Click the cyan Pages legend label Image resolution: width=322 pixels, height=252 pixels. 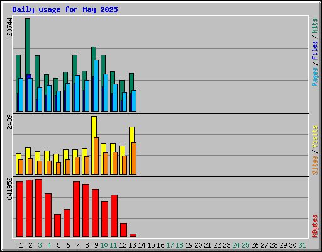pyautogui.click(x=314, y=77)
